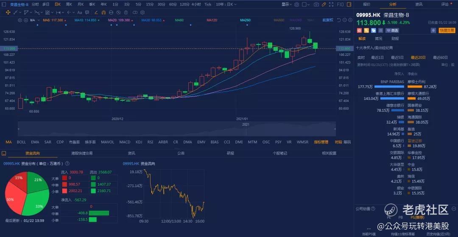The height and width of the screenshot is (237, 458).
Task: Switch to 周K weekly chart
Action: [x=69, y=4]
